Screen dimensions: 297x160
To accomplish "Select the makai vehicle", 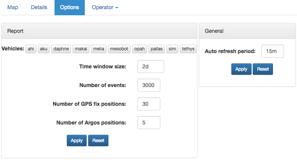I will (81, 49).
